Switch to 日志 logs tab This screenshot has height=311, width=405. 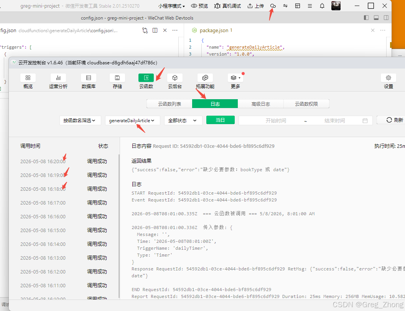[215, 104]
